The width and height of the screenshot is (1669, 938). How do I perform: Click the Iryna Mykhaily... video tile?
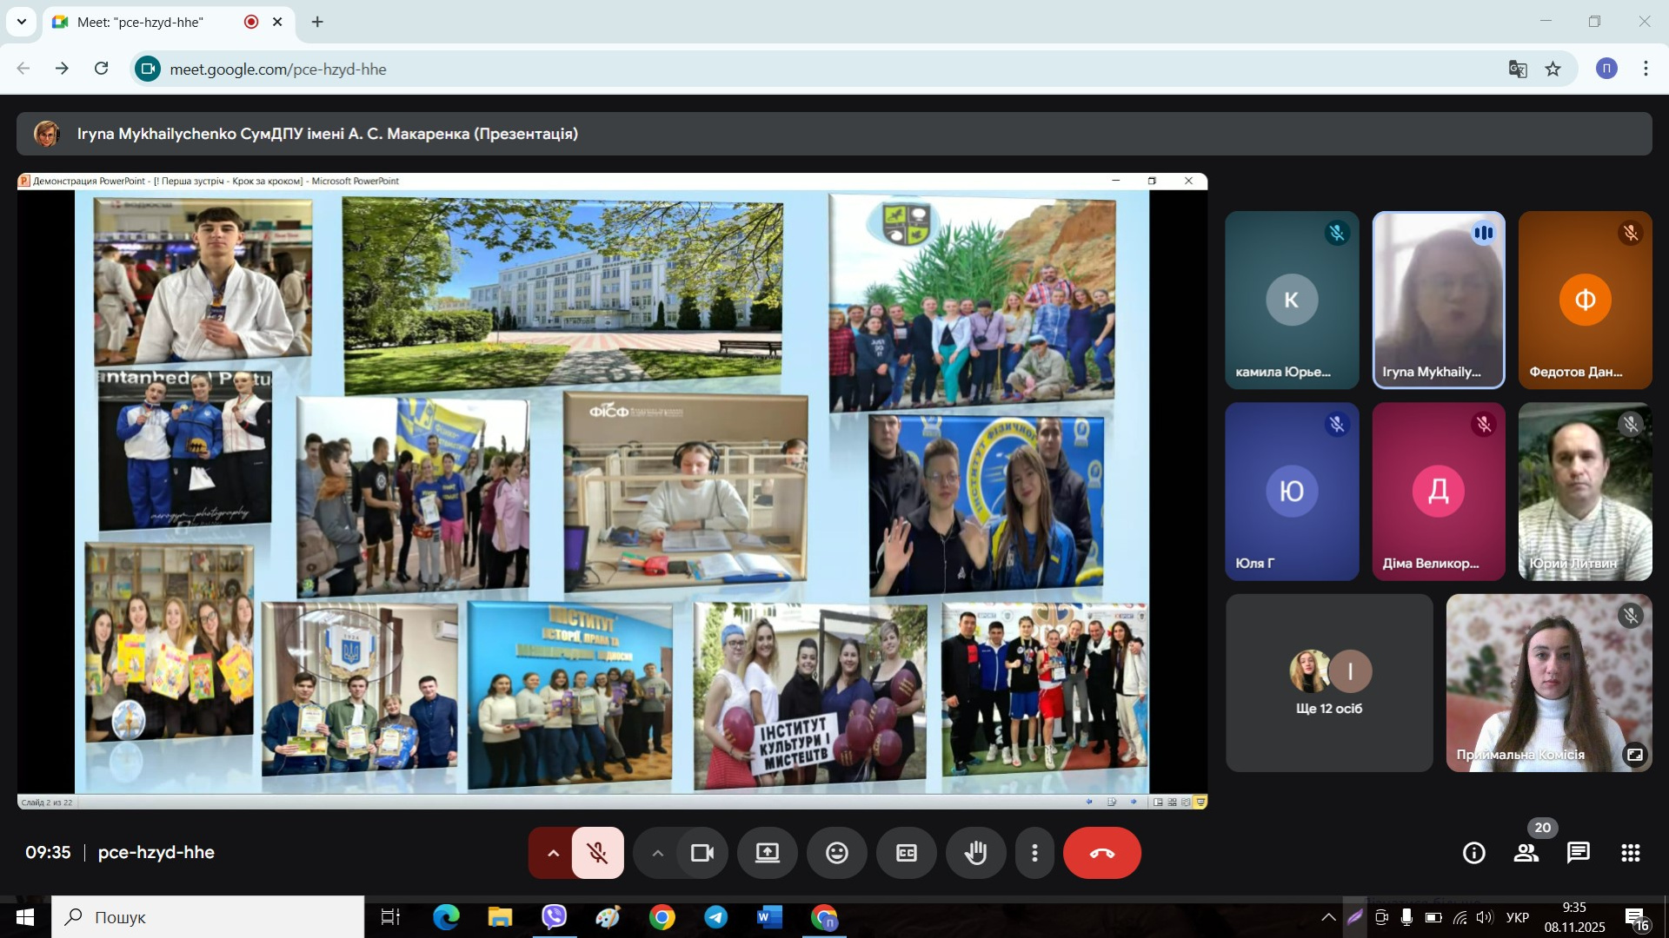click(1438, 300)
